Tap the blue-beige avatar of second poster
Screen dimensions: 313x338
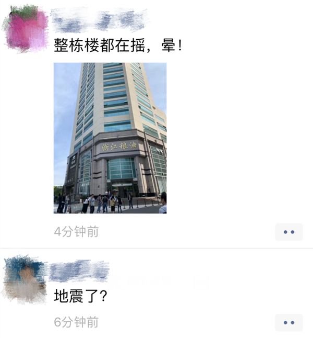25,279
